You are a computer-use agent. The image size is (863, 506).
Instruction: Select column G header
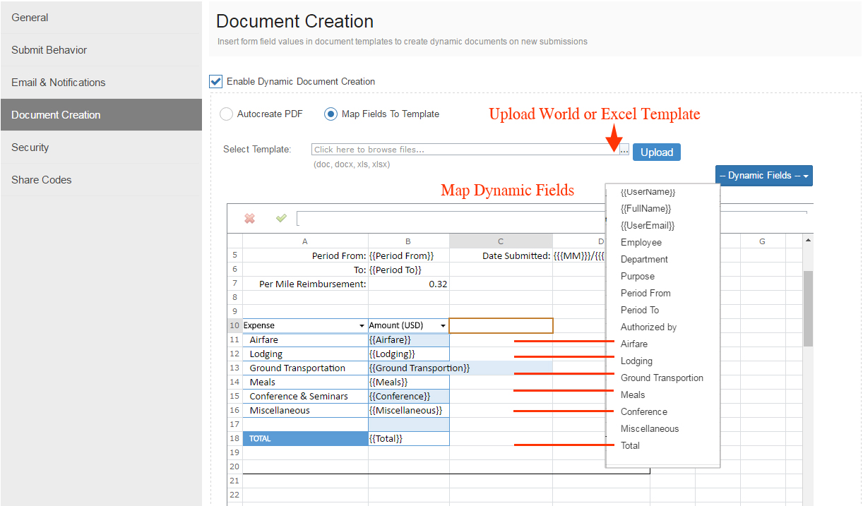point(763,241)
